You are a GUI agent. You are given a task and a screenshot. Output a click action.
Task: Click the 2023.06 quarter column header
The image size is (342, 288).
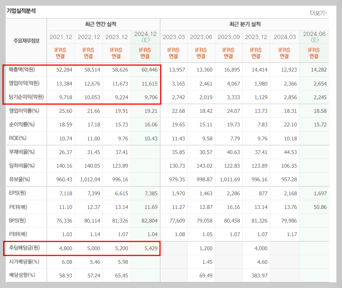[x=201, y=37]
